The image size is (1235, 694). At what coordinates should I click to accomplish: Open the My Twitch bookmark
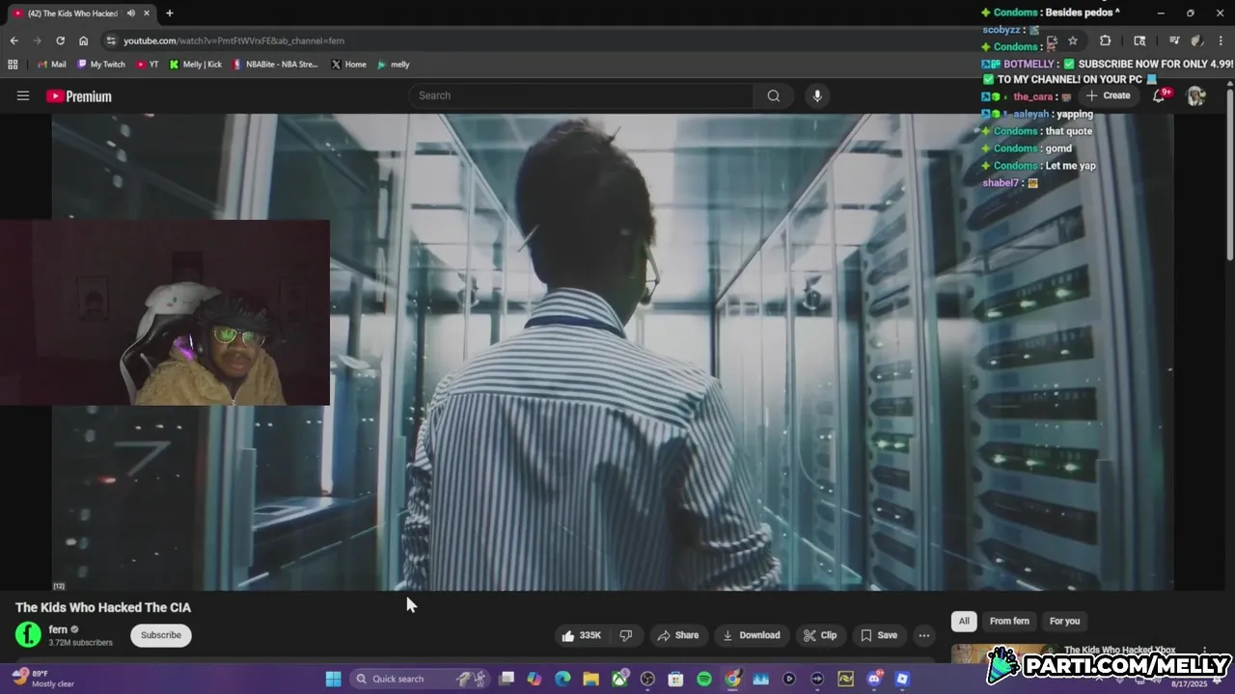point(100,65)
